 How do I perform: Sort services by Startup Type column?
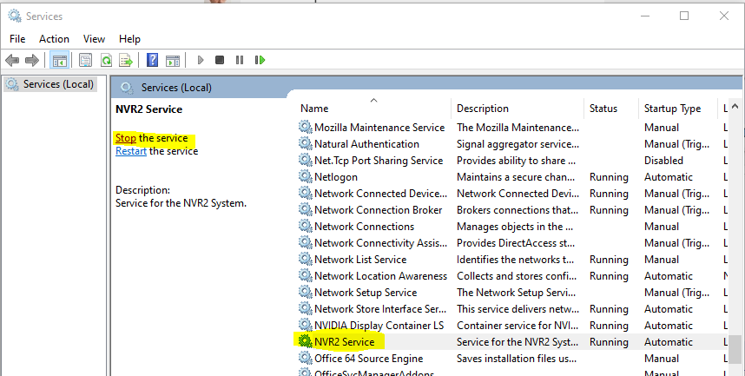672,109
